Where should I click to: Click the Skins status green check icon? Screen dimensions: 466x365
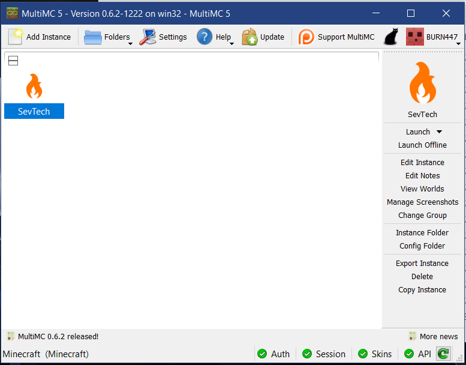pyautogui.click(x=363, y=354)
